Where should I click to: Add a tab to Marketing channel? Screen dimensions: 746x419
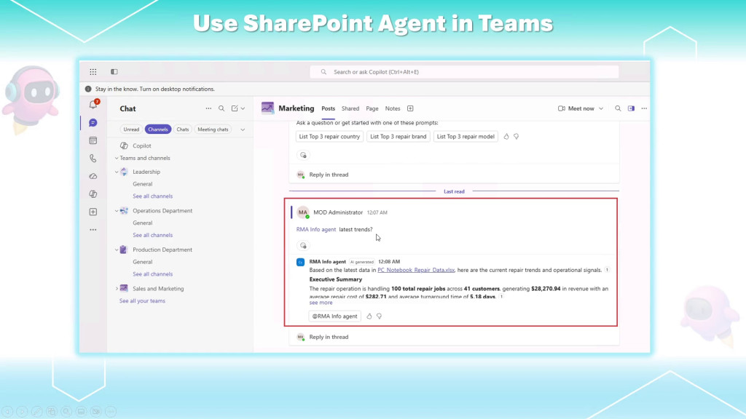(x=410, y=108)
